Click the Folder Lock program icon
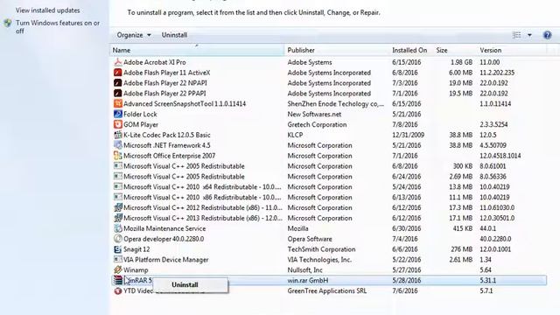The width and height of the screenshot is (560, 315). [118, 114]
